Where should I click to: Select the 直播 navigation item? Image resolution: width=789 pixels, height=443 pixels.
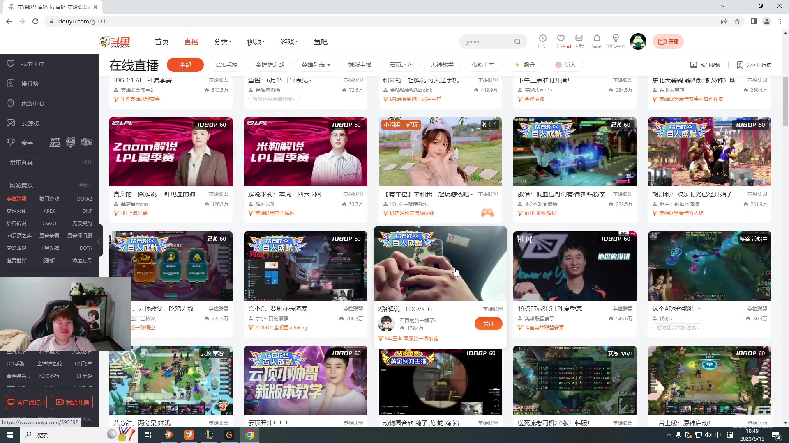tap(191, 42)
